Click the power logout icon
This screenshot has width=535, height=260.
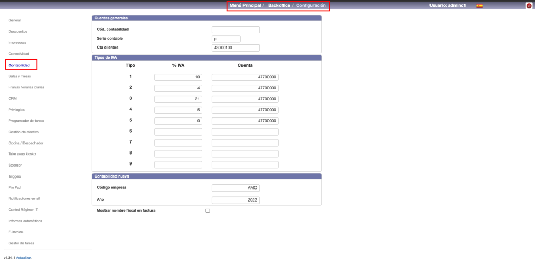point(529,6)
